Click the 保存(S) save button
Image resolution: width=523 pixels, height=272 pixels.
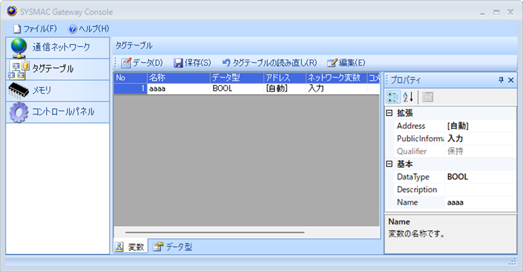coord(192,63)
